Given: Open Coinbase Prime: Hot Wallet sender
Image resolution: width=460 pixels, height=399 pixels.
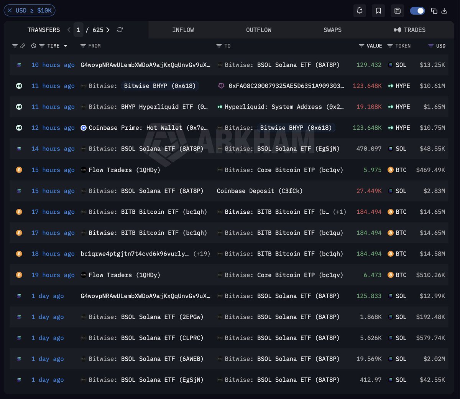Looking at the screenshot, I should point(148,128).
